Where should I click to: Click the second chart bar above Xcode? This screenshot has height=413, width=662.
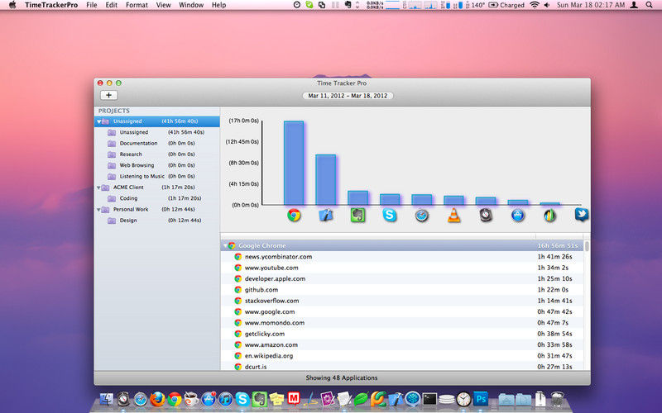click(326, 180)
